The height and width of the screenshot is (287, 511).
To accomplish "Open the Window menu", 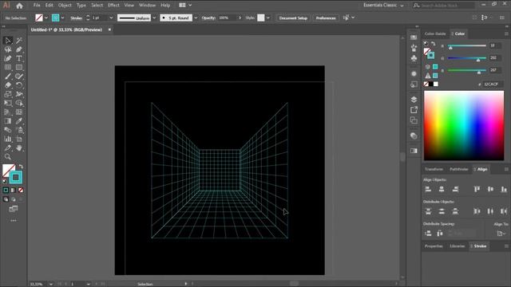I will [x=147, y=6].
